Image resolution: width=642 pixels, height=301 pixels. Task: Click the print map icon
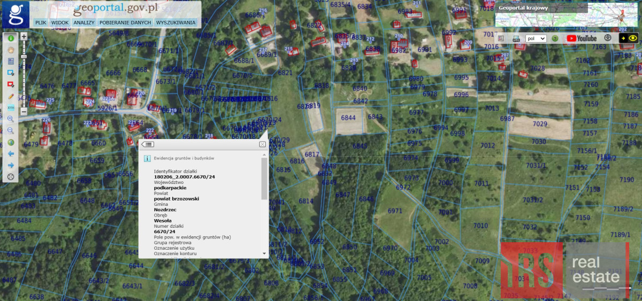[x=516, y=38]
